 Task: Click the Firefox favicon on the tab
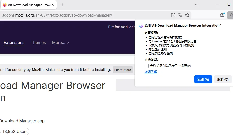tap(5, 5)
